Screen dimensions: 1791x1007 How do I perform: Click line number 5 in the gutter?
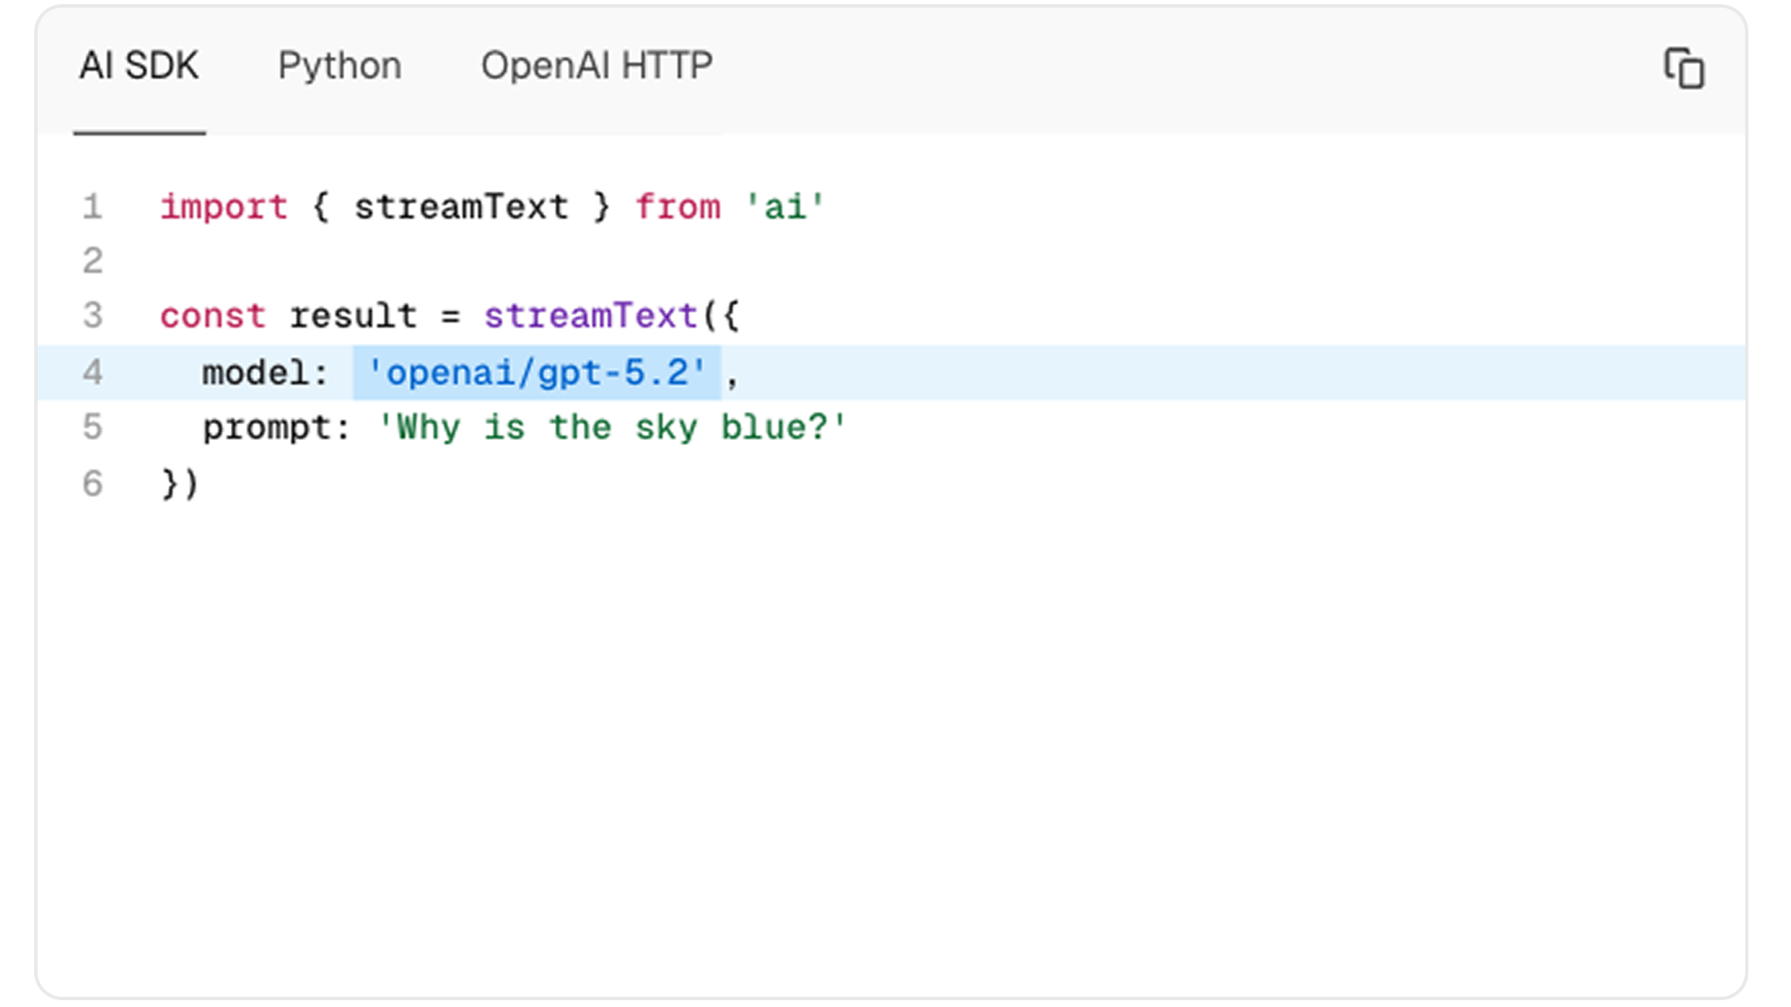pos(92,427)
